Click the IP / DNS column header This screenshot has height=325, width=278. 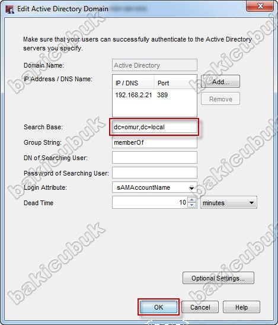point(133,83)
